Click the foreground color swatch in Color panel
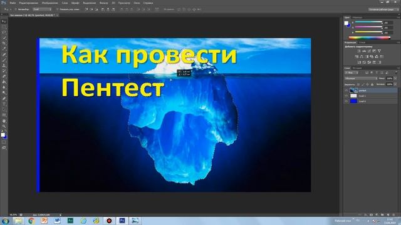 [346, 23]
